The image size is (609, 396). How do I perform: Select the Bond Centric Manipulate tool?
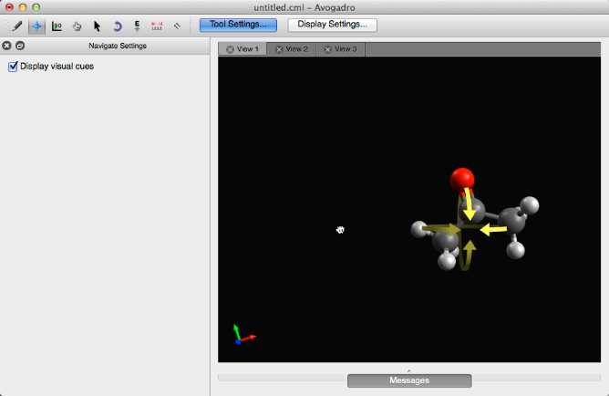click(57, 26)
